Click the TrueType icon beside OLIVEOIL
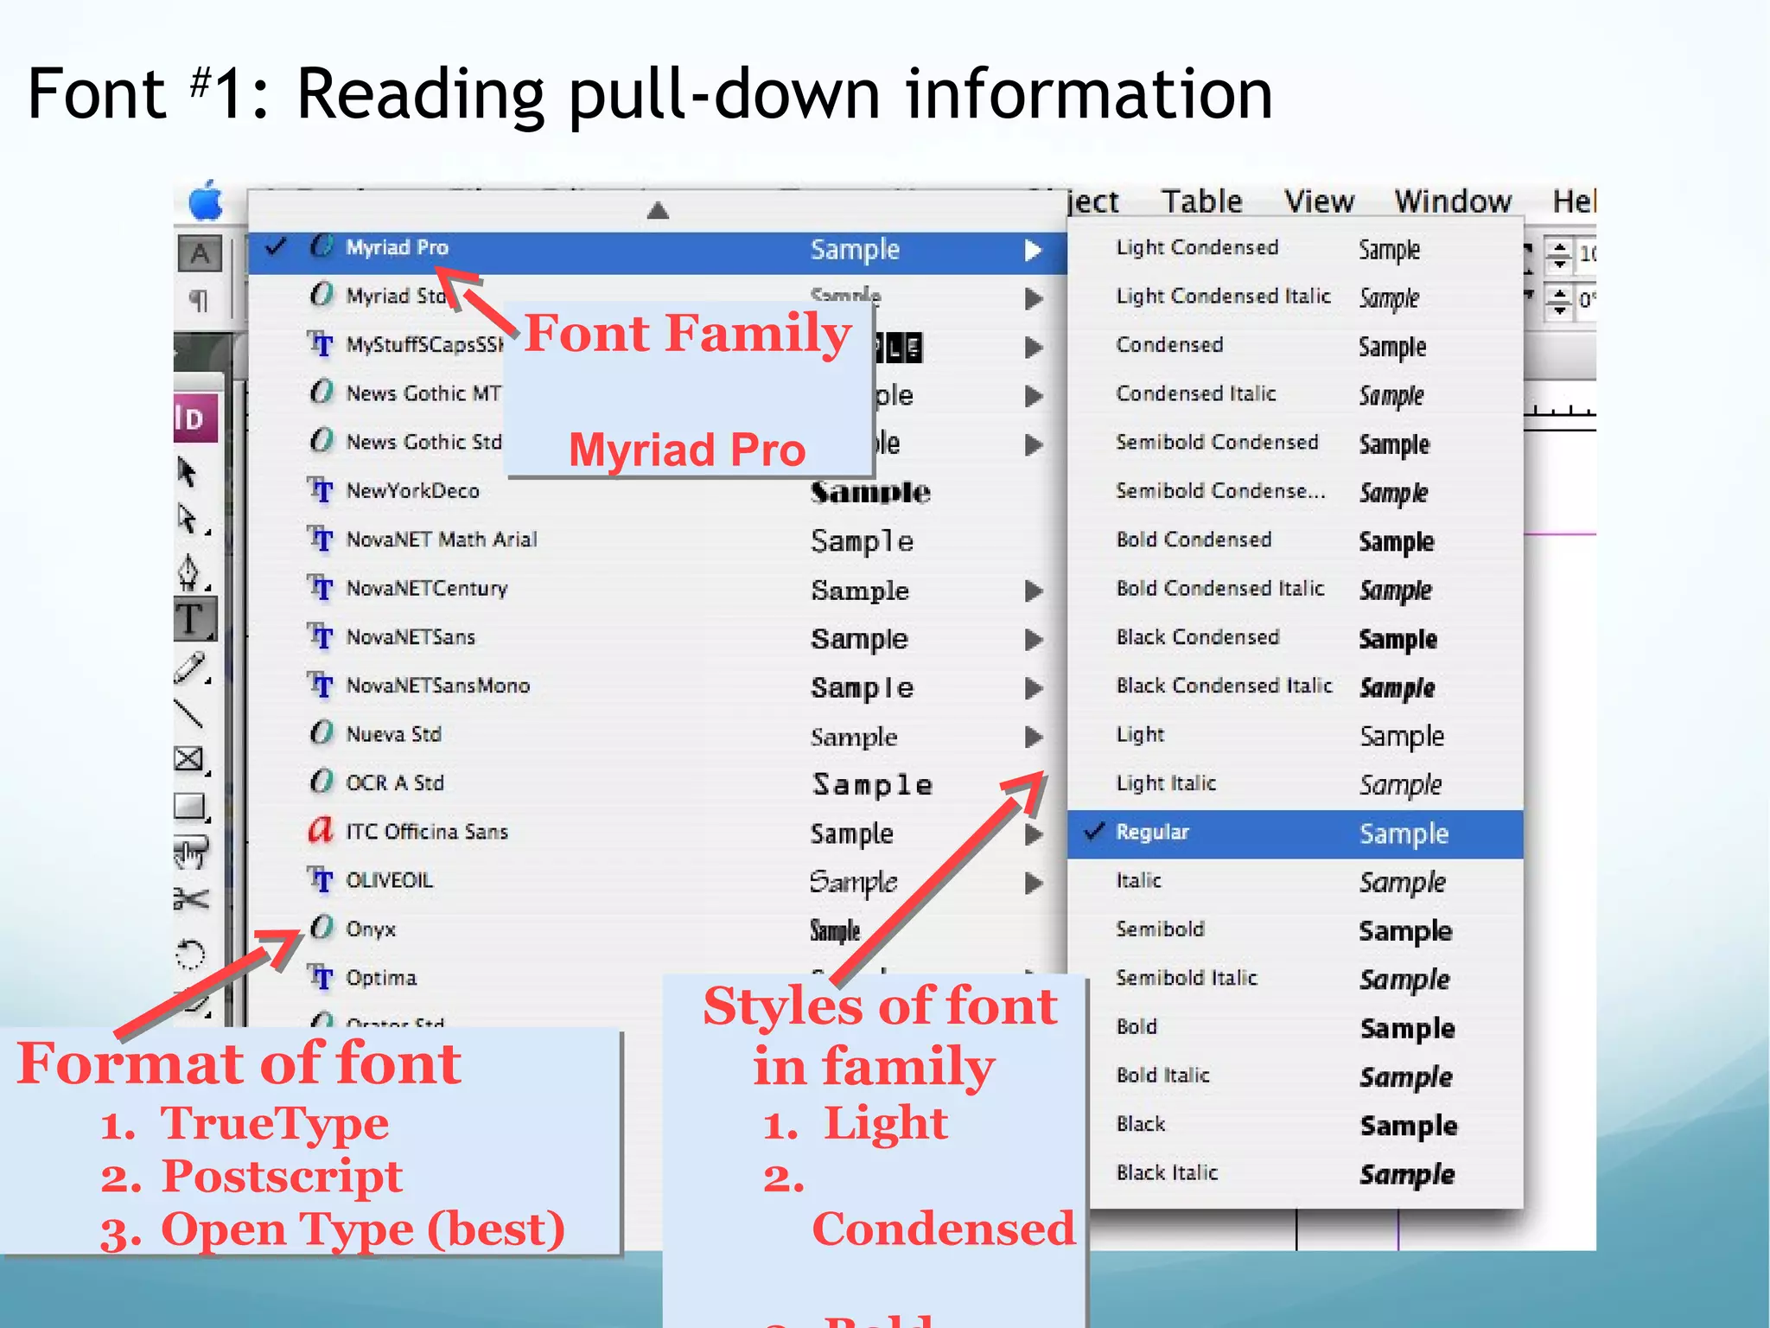The width and height of the screenshot is (1770, 1328). coord(321,880)
